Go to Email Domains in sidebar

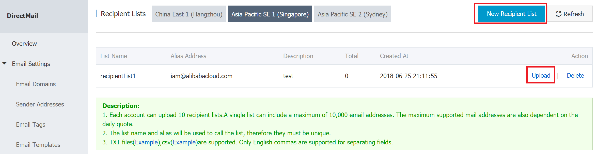[36, 84]
